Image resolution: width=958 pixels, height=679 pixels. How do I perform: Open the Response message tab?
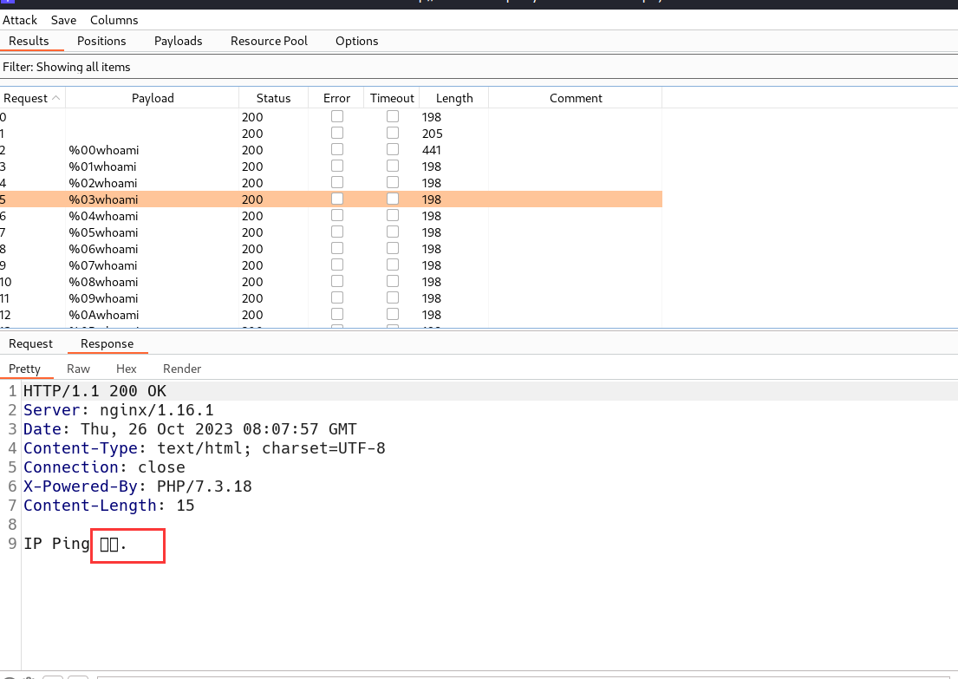point(107,343)
